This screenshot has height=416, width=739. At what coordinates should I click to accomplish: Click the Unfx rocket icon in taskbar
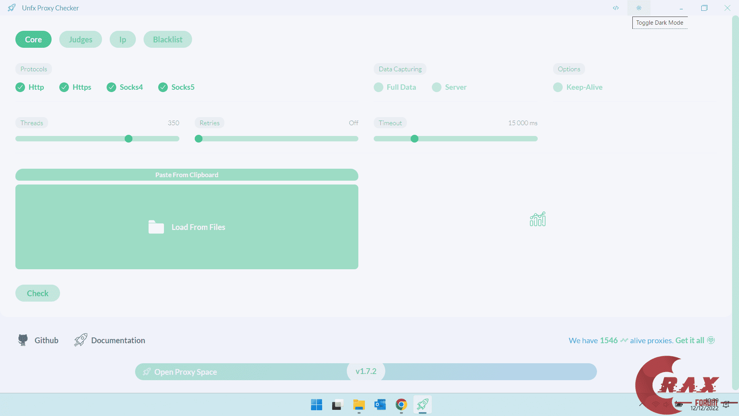click(x=422, y=405)
